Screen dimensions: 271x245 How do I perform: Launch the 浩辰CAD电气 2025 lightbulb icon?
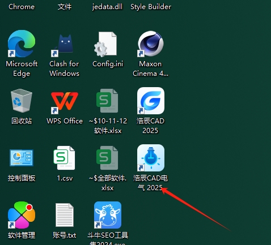click(x=151, y=158)
